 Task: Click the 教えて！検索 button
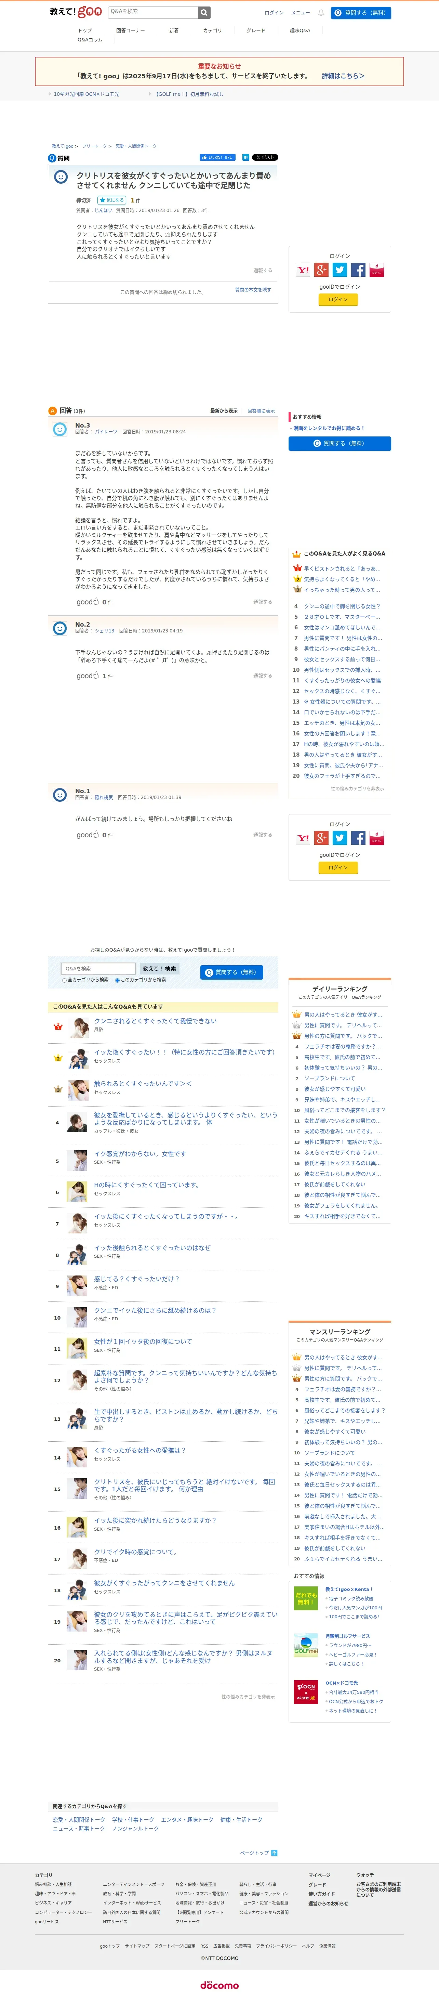coord(159,968)
